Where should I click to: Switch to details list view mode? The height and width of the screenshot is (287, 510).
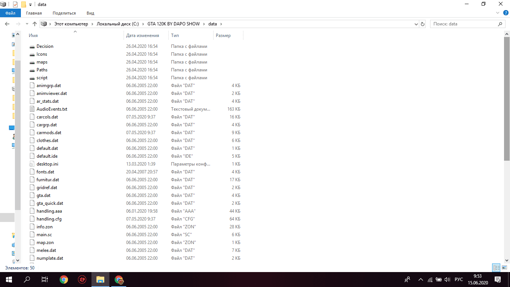496,268
